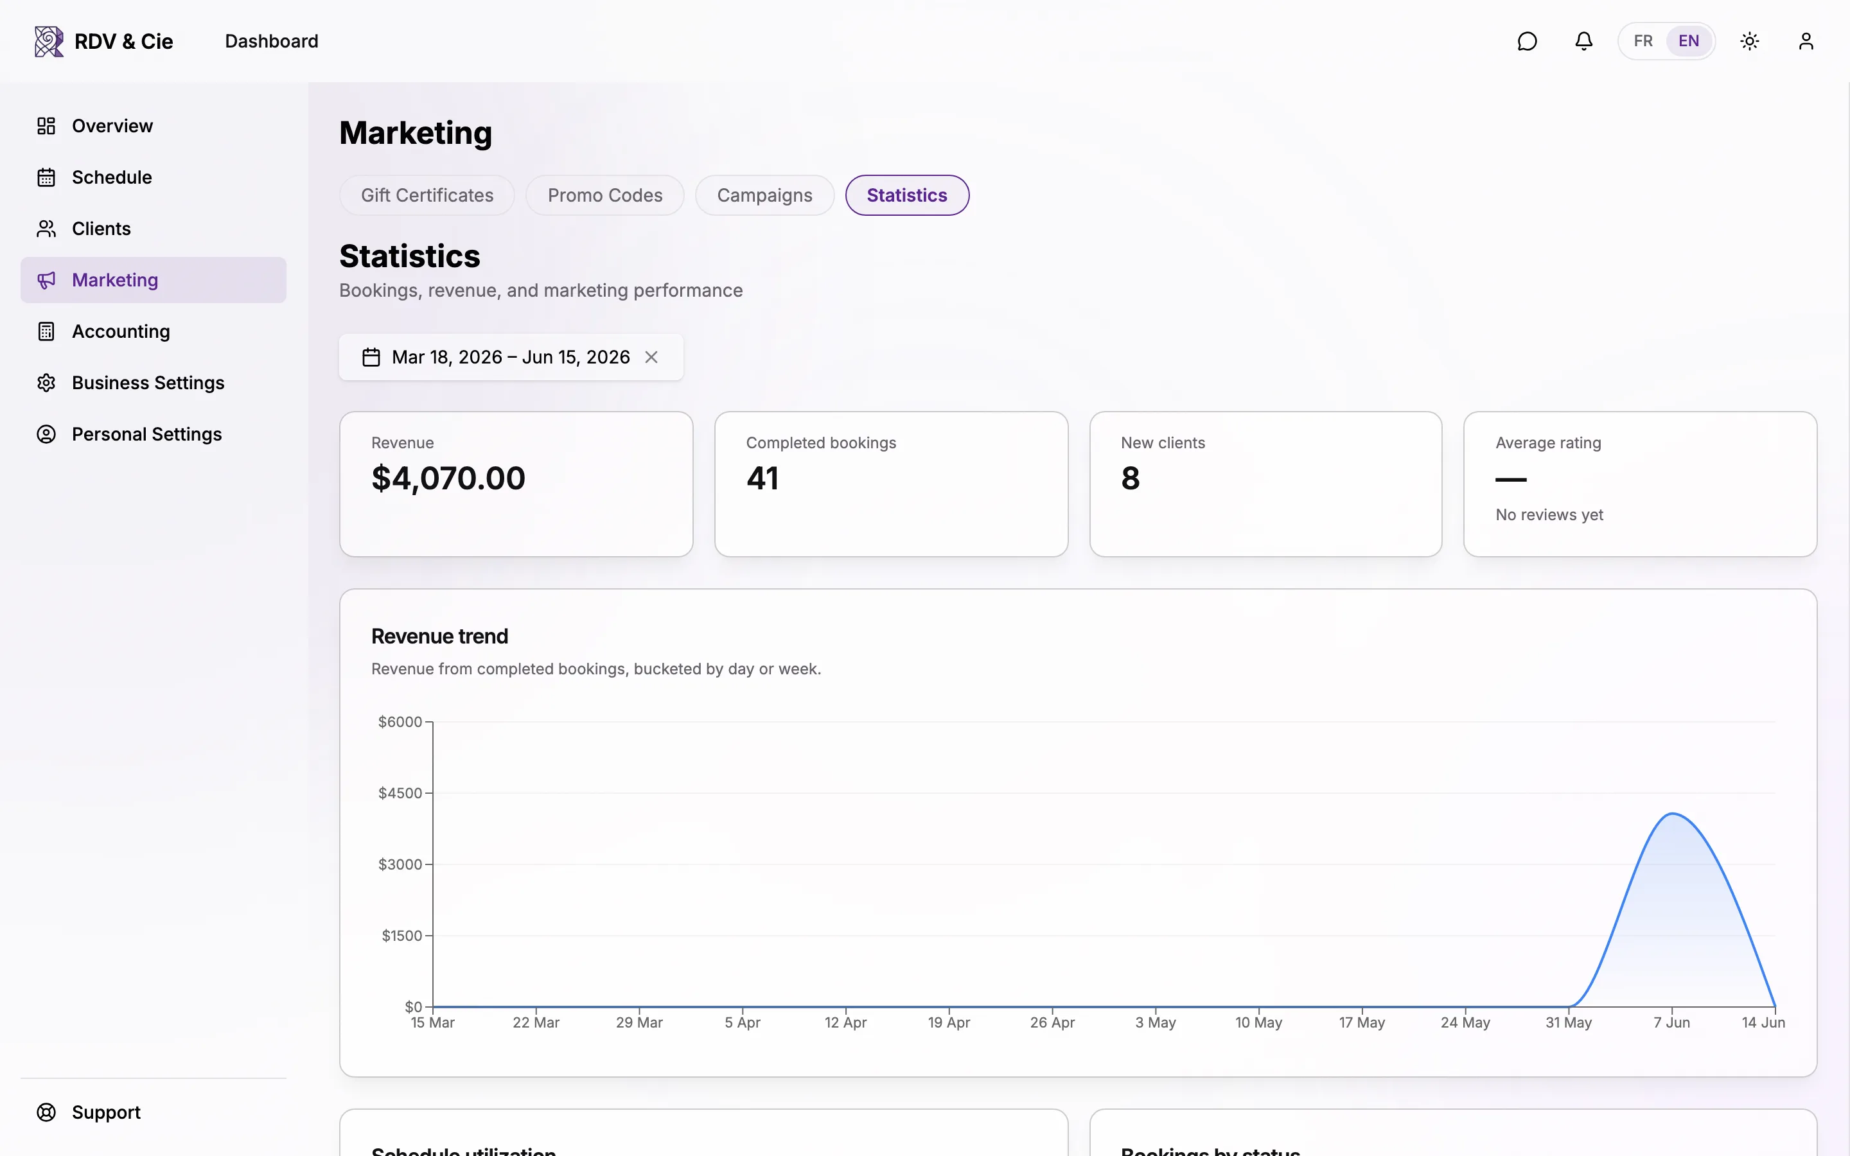
Task: Click the RDV & Cie logo icon
Action: (49, 41)
